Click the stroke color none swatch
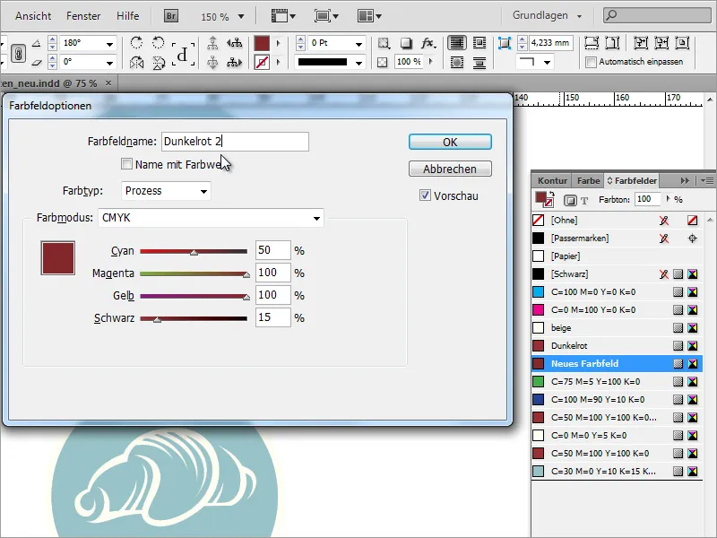The width and height of the screenshot is (717, 538). [262, 62]
